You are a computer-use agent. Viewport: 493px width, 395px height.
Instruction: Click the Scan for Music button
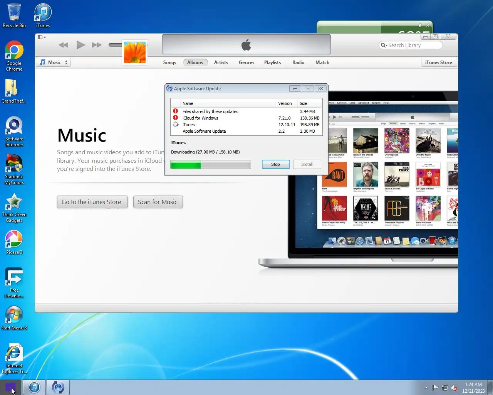(x=158, y=202)
